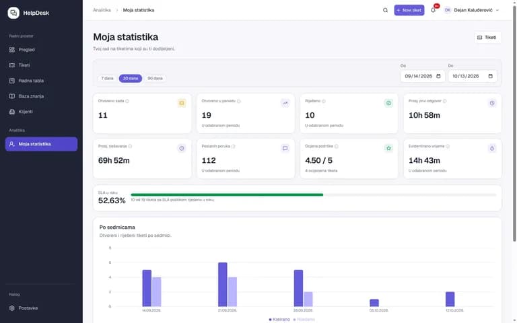Click the HelpDesk logo icon
This screenshot has height=323, width=517.
(13, 13)
